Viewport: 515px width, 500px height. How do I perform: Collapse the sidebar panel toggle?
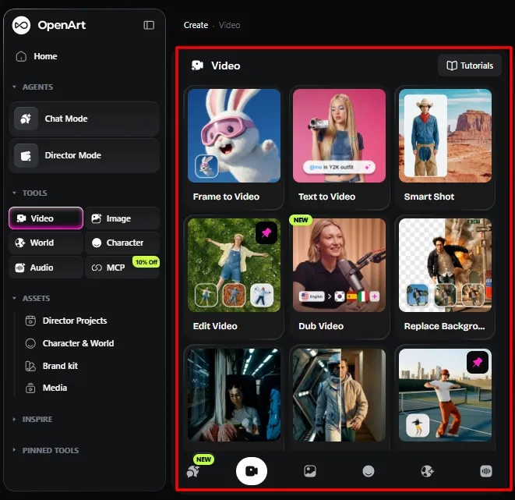149,25
